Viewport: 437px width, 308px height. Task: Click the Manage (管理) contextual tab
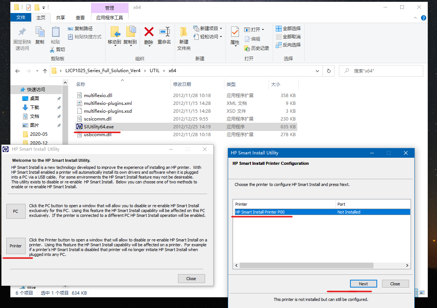click(110, 8)
